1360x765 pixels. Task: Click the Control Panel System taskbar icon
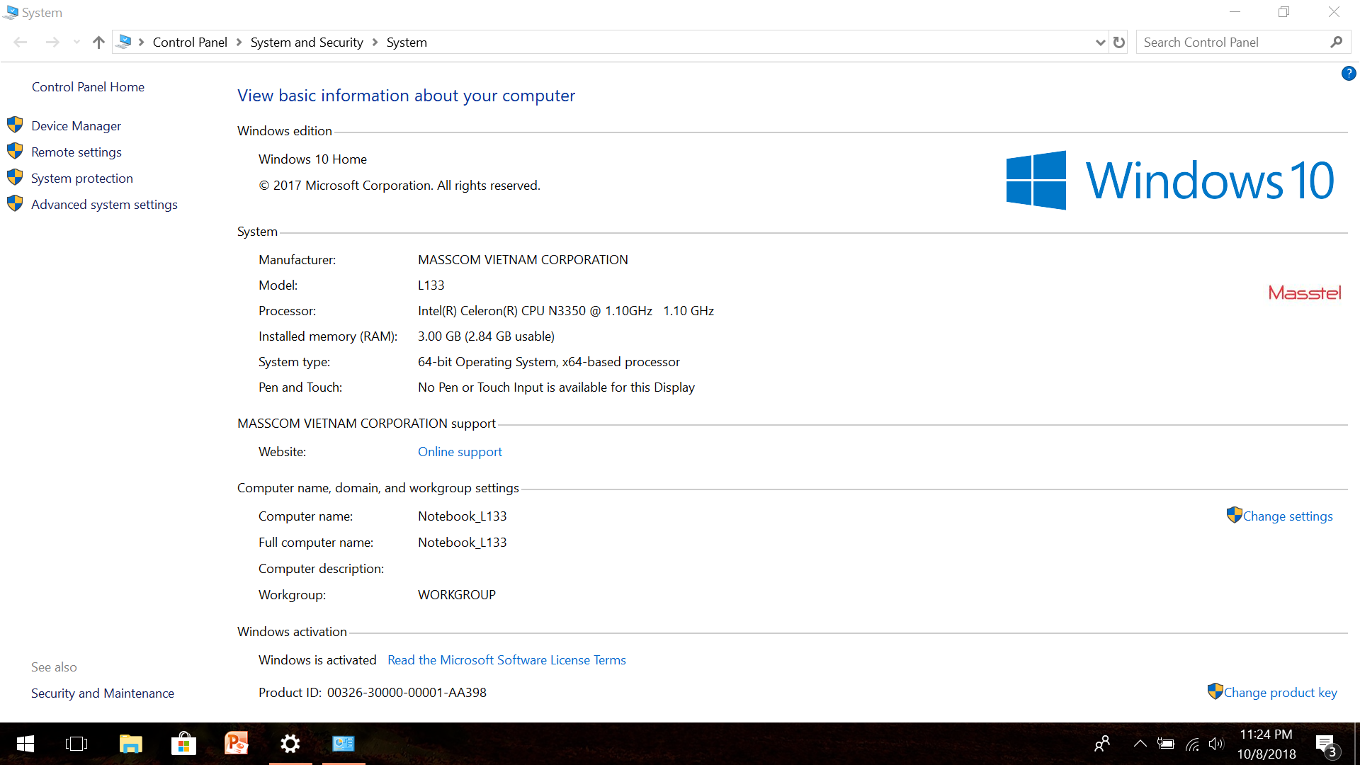point(344,744)
